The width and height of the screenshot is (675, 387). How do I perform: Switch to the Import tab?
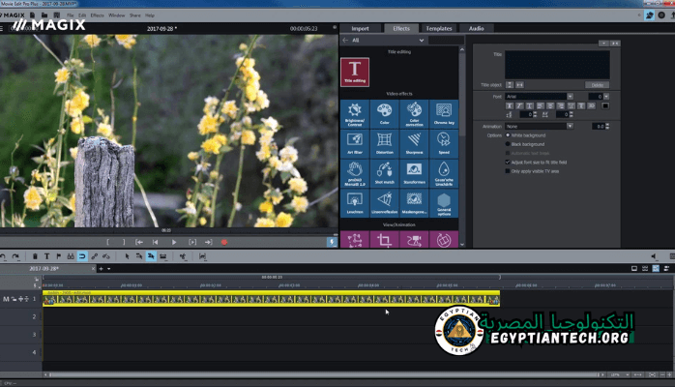[x=360, y=28]
